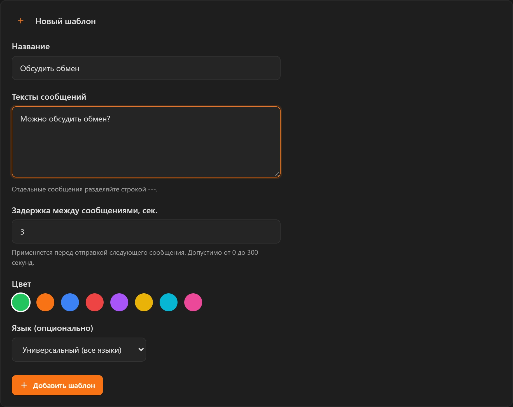Click hint text about separating messages with ---
Image resolution: width=513 pixels, height=407 pixels.
coord(85,189)
